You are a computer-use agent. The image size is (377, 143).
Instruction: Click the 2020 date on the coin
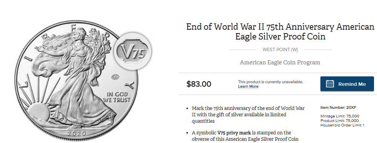click(x=77, y=133)
